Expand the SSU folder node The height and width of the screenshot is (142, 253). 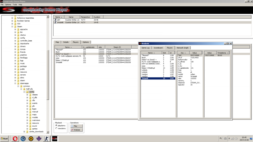click(x=12, y=24)
